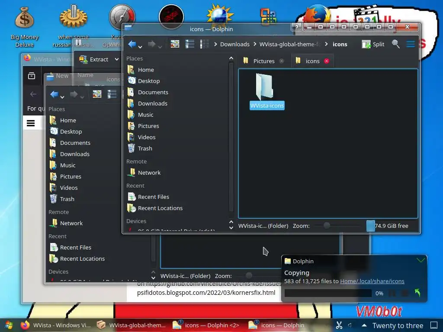Switch to WVista Firefox taskbar entry

(56, 325)
